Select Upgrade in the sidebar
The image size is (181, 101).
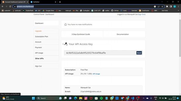pos(46,31)
